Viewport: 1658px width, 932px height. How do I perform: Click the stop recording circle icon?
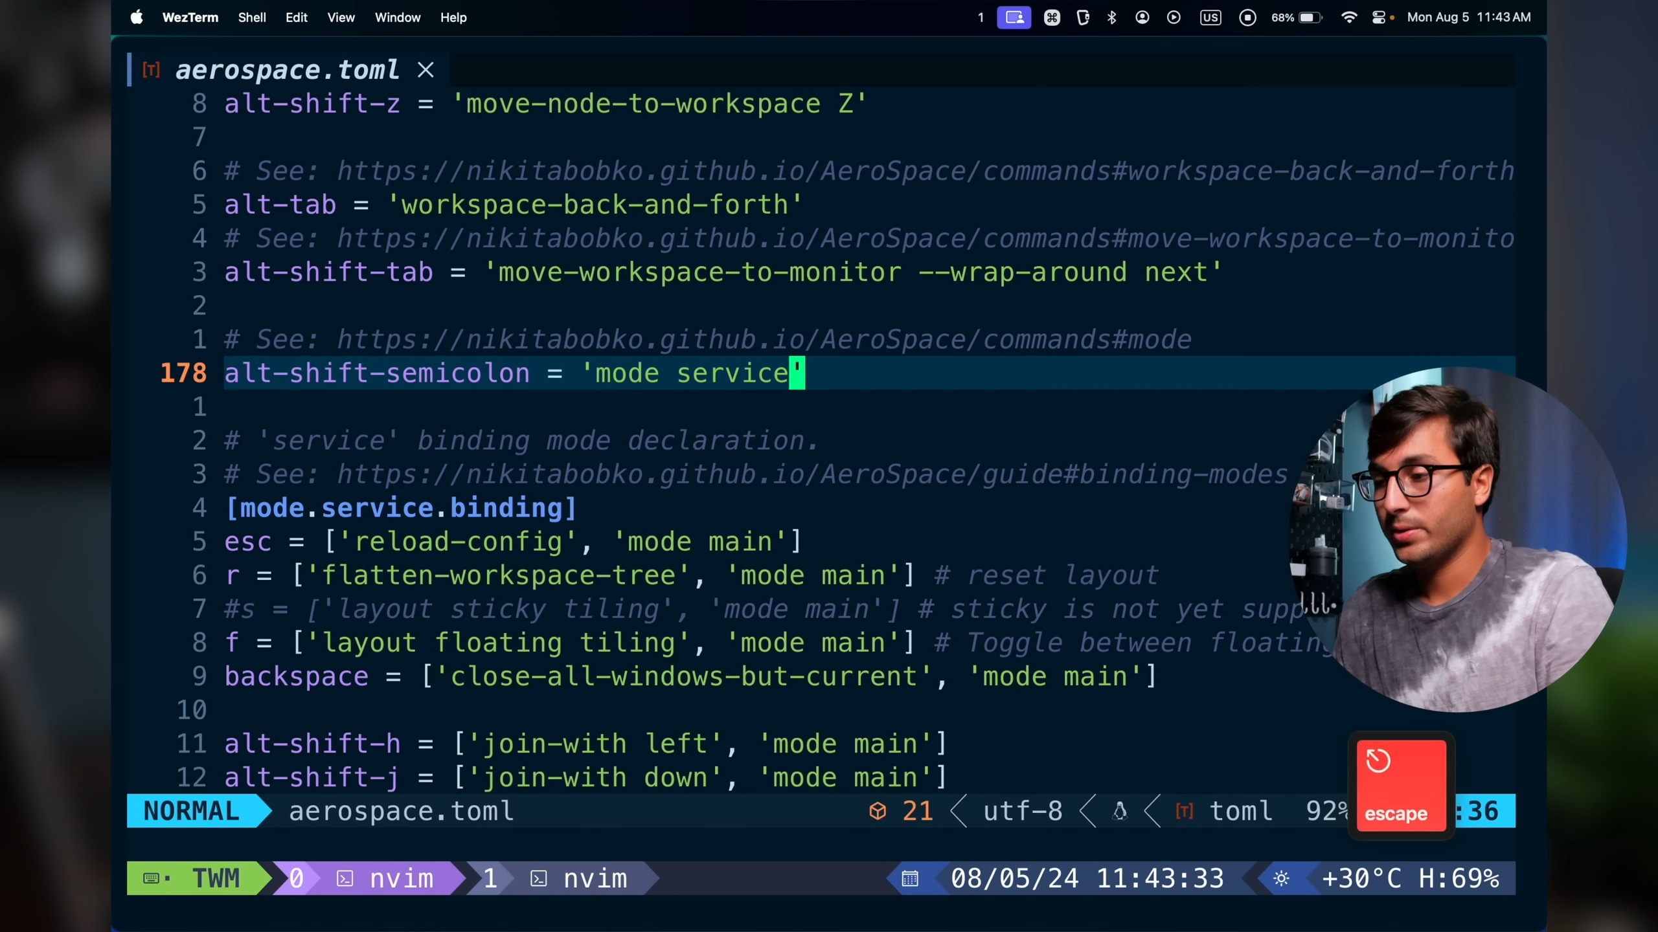pyautogui.click(x=1247, y=17)
